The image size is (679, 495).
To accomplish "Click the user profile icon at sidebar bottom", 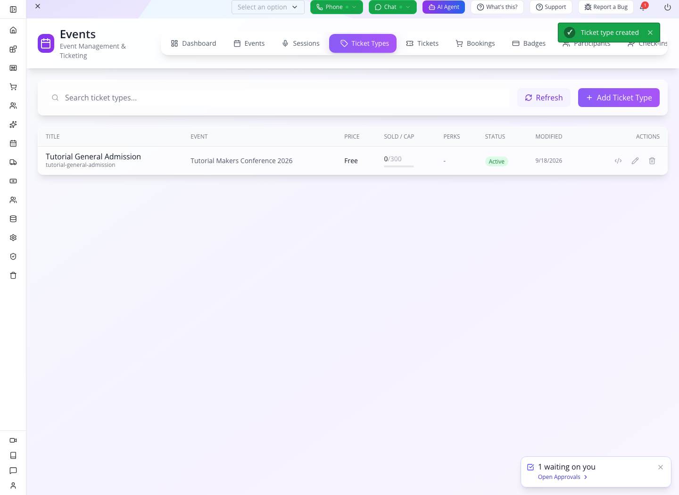I will (x=13, y=486).
